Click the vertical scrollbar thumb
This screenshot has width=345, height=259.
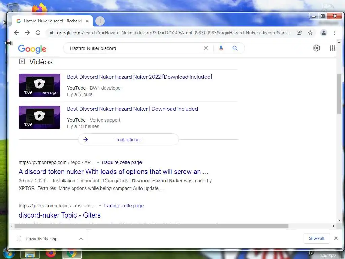pos(339,94)
